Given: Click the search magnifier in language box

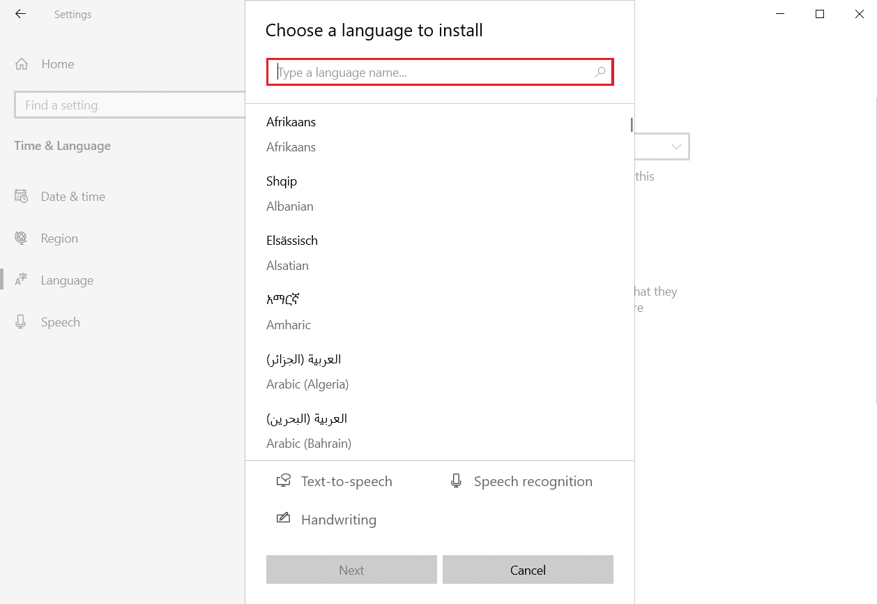Looking at the screenshot, I should [600, 72].
